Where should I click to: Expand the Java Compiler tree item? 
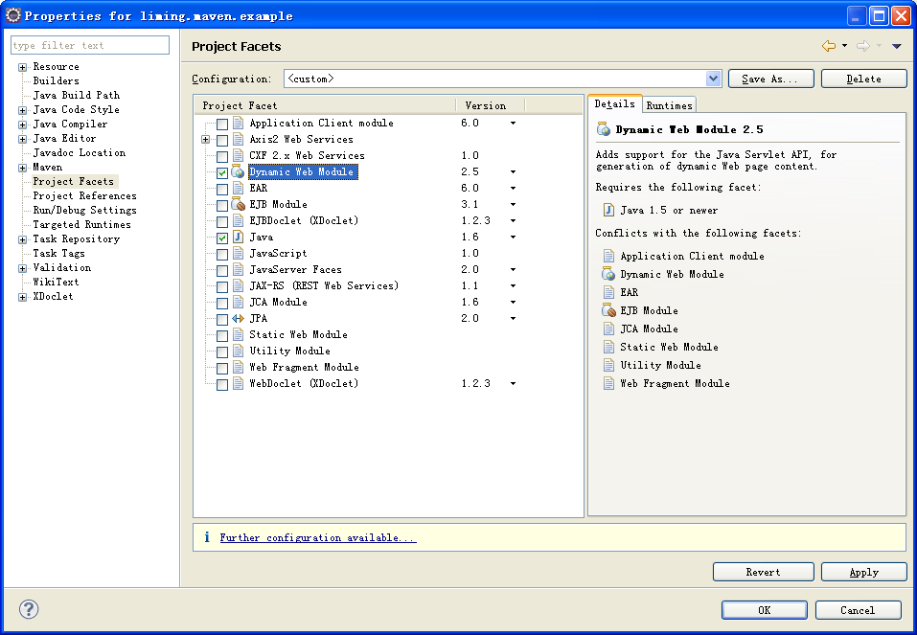pos(23,125)
